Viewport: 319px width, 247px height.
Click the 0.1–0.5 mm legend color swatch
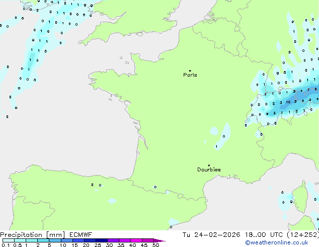coord(9,240)
